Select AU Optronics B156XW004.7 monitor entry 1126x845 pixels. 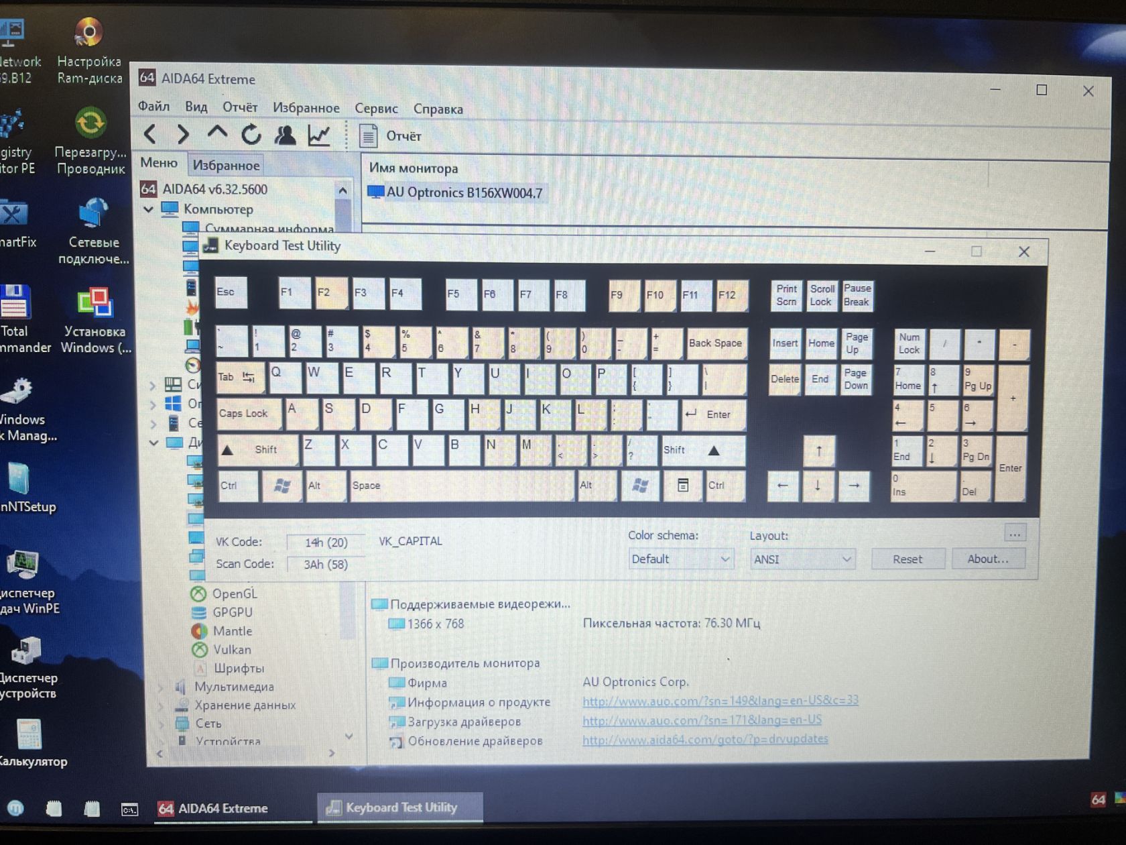pos(456,192)
